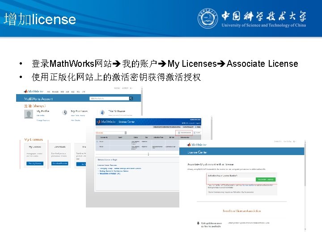Screen dimensions: 322x242
Task: Click Trial Software download icon
Action: (102, 112)
